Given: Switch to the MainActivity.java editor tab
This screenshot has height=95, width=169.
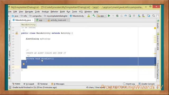Looking at the screenshot, I should point(23,20).
